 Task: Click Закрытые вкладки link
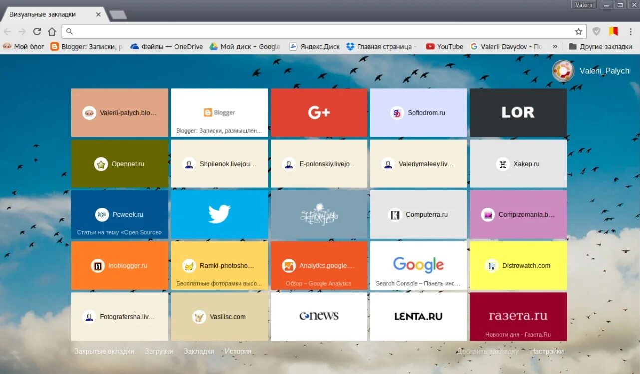tap(104, 351)
